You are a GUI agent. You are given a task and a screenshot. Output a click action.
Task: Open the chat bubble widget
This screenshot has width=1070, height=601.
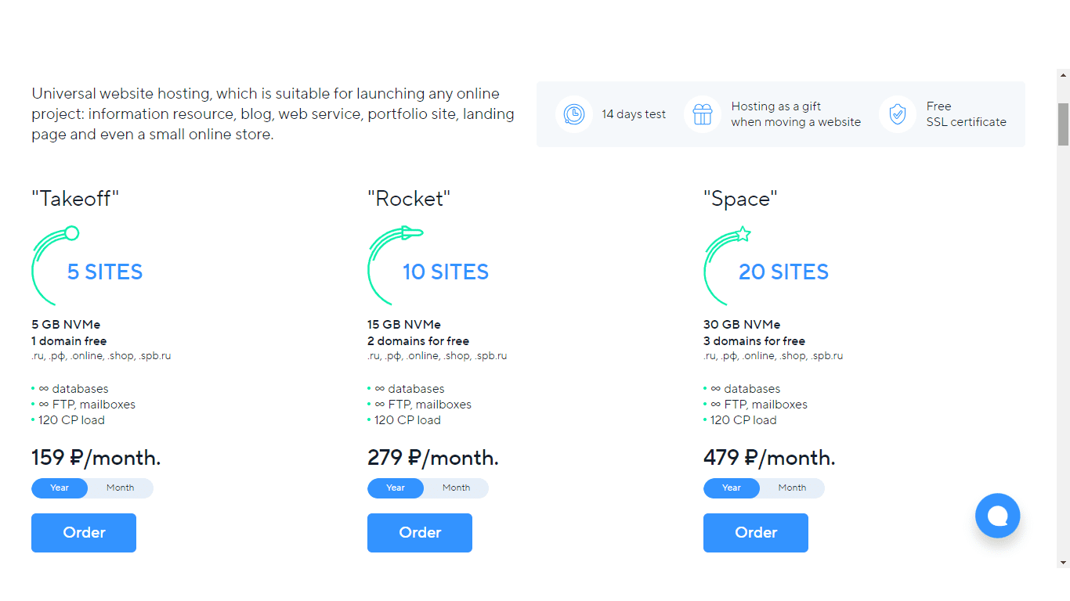click(x=998, y=516)
